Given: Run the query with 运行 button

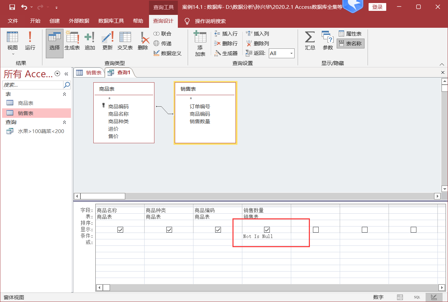Looking at the screenshot, I should [30, 41].
